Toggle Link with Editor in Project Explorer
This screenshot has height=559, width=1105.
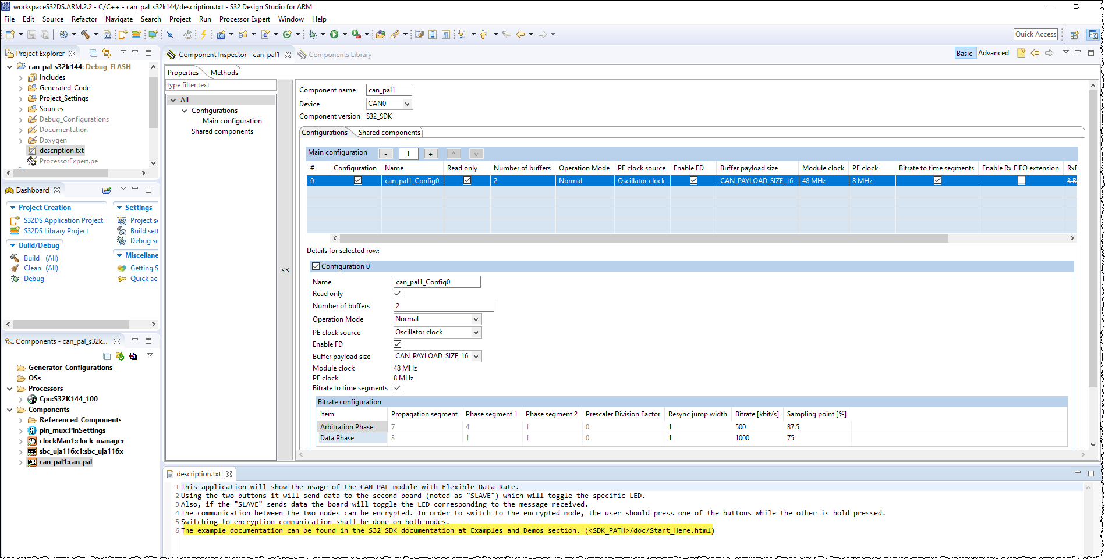coord(107,53)
